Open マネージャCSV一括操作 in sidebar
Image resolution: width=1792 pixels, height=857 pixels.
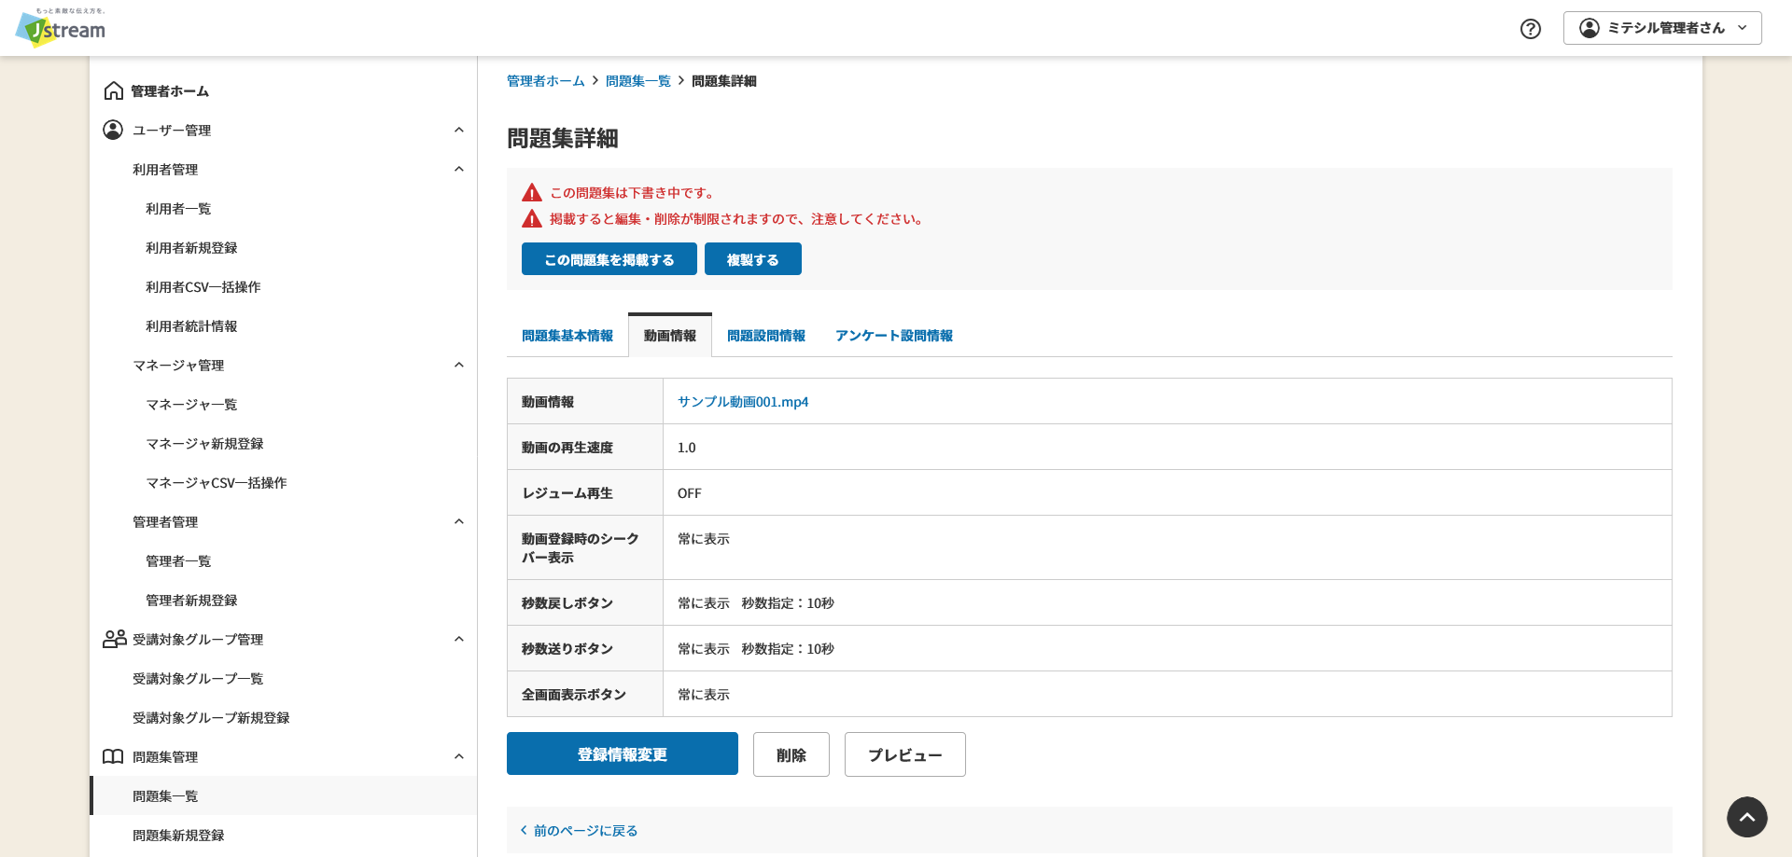(x=217, y=483)
